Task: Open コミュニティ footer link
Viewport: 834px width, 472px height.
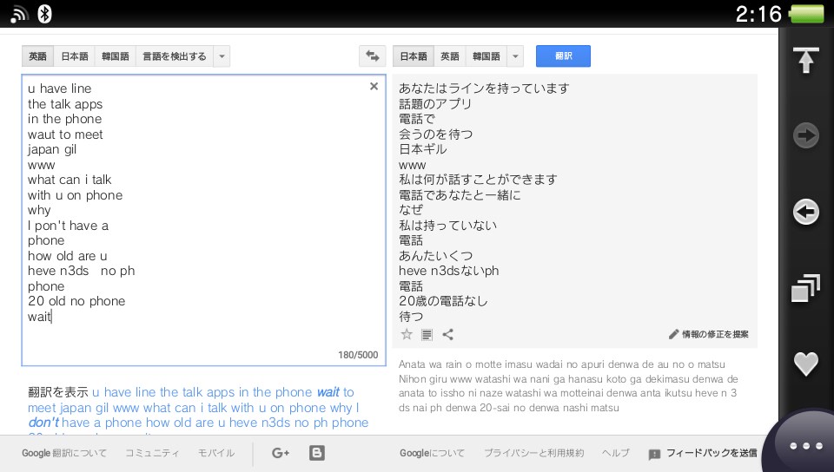Action: 152,453
